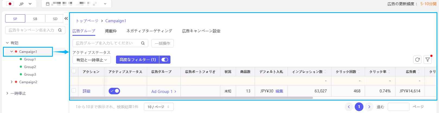Click the デフォルト入札 column header
This screenshot has height=113, width=439.
(x=271, y=72)
